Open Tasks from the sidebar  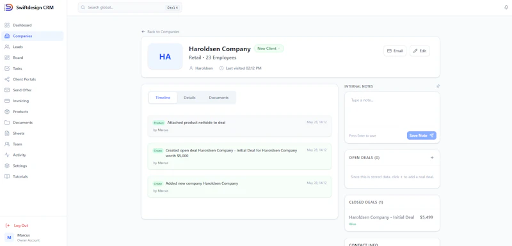pyautogui.click(x=33, y=68)
